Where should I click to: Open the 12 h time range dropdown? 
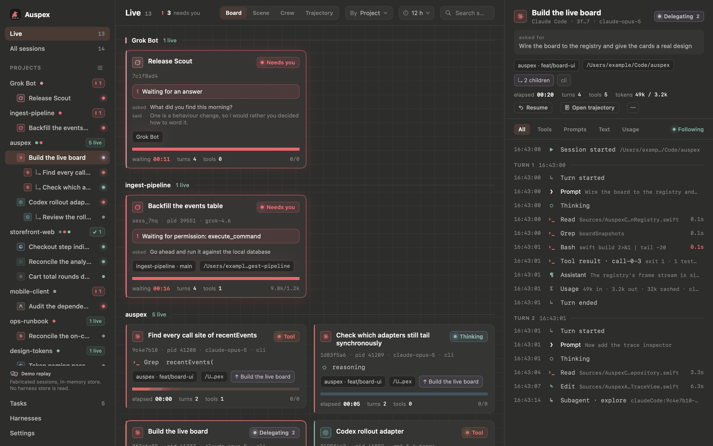(x=416, y=13)
